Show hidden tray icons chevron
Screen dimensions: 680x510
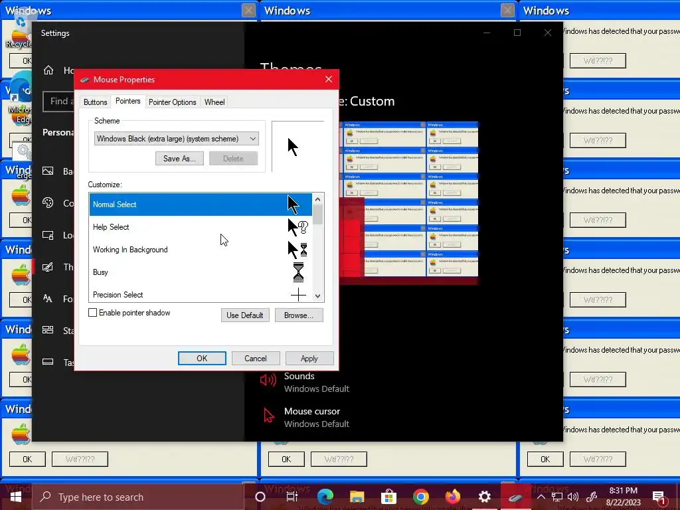[x=541, y=497]
